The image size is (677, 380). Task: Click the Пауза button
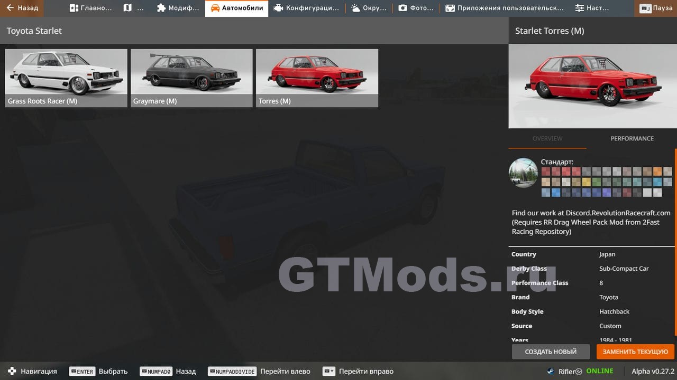click(657, 8)
